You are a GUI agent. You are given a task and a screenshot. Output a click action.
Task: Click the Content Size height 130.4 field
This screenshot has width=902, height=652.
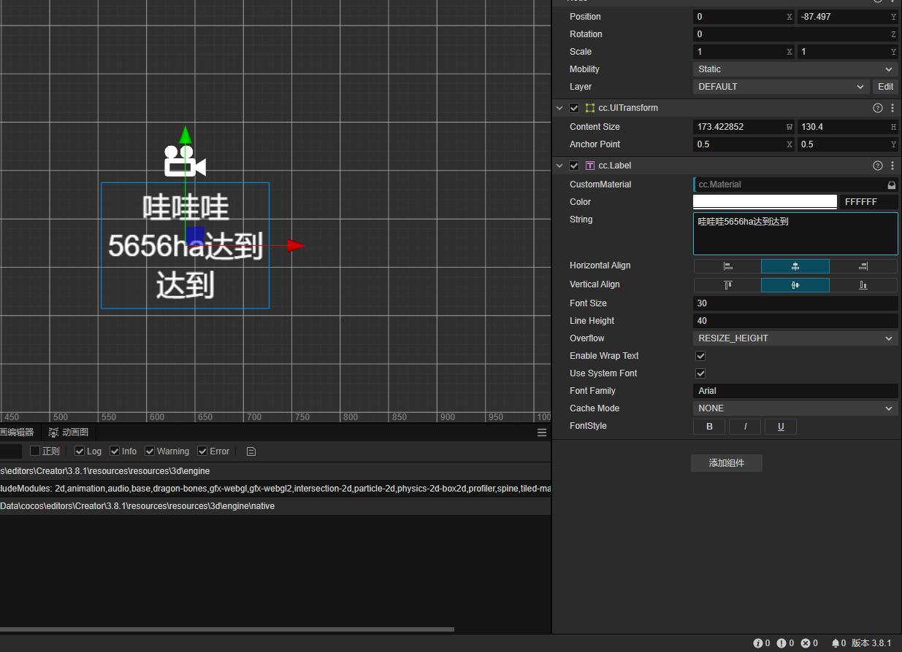pos(847,127)
